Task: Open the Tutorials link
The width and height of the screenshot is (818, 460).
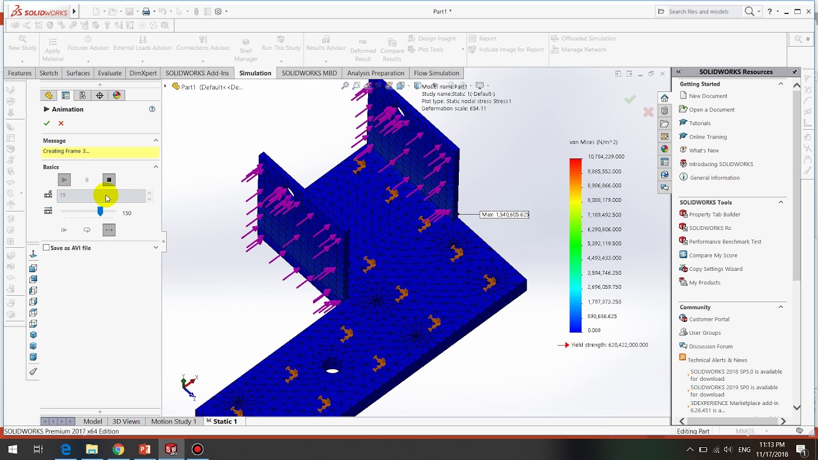Action: click(700, 123)
